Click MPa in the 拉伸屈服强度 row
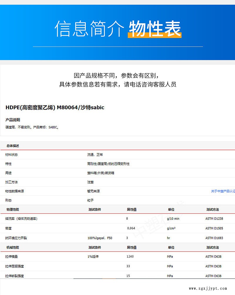 (170, 266)
